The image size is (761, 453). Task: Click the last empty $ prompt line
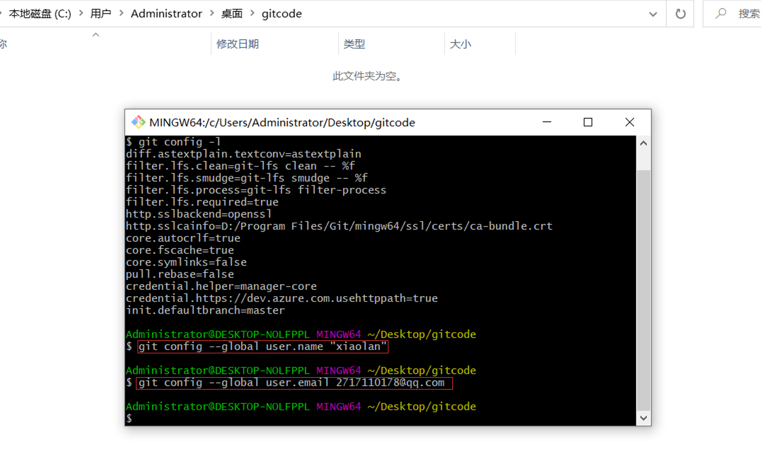click(x=129, y=418)
